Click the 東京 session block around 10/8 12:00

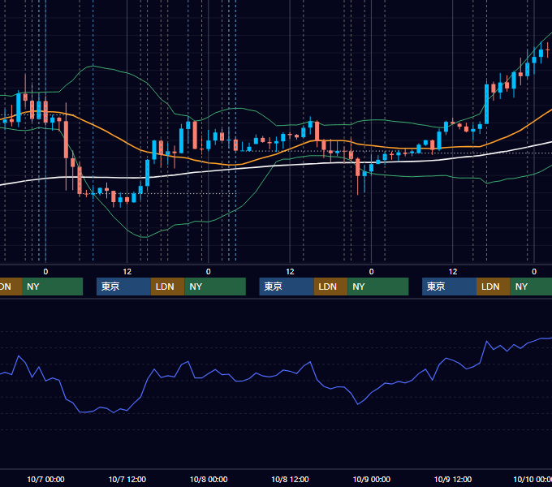[287, 287]
